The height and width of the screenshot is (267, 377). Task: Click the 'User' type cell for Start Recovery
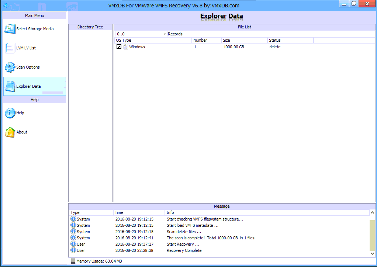(81, 244)
